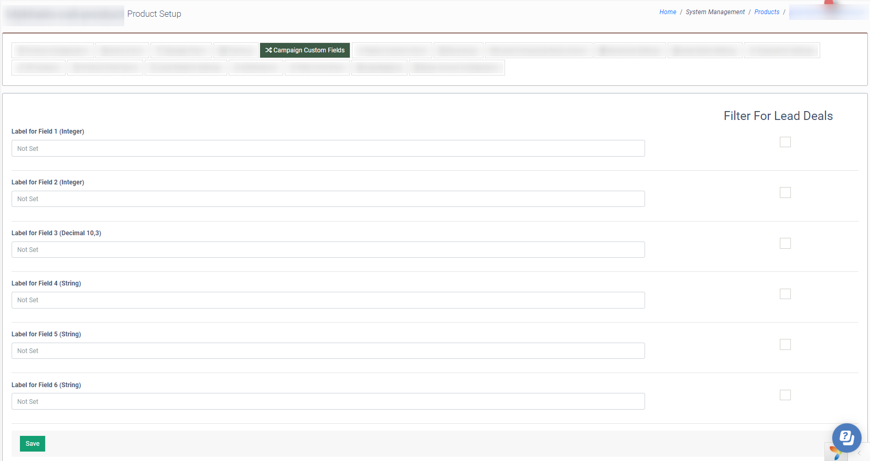The image size is (870, 461).
Task: Open the Campaign Custom Fields tab
Action: (305, 50)
